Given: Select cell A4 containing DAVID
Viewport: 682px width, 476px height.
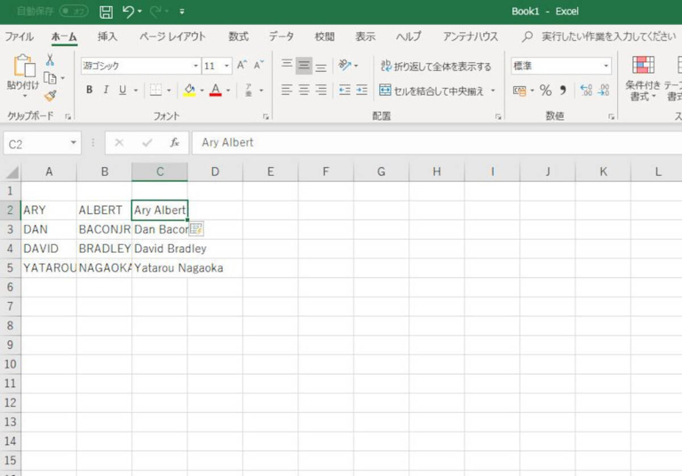Looking at the screenshot, I should 48,249.
